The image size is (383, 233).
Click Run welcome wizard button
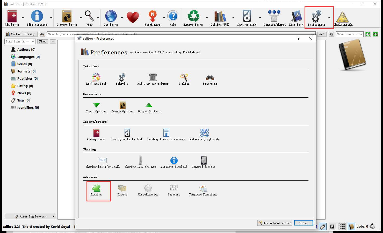(x=275, y=223)
